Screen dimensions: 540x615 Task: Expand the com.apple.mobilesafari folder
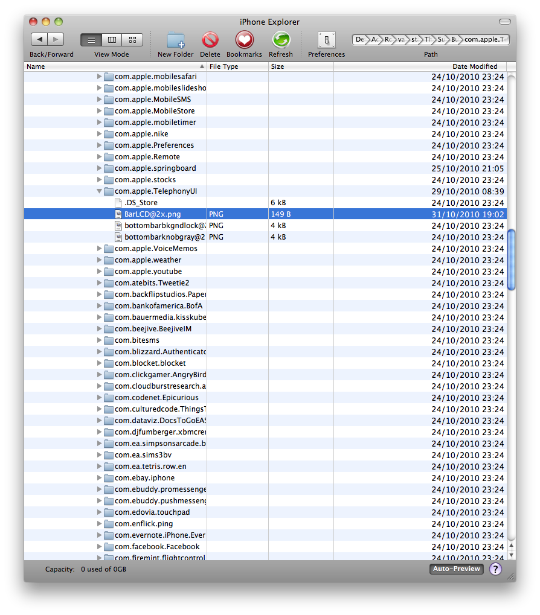pos(99,77)
